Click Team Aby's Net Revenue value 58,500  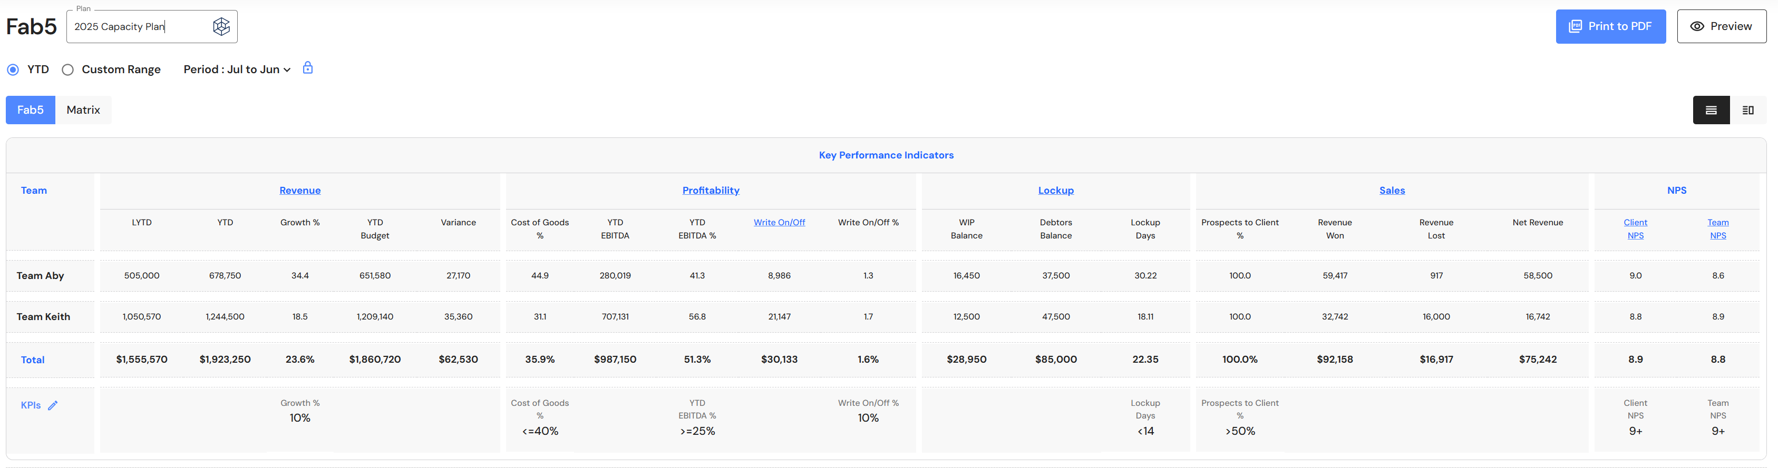(x=1538, y=276)
